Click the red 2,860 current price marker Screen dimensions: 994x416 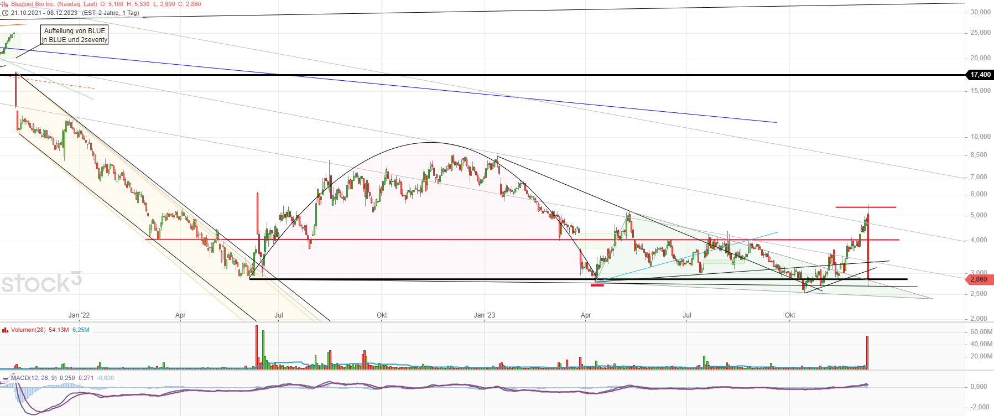pos(979,279)
